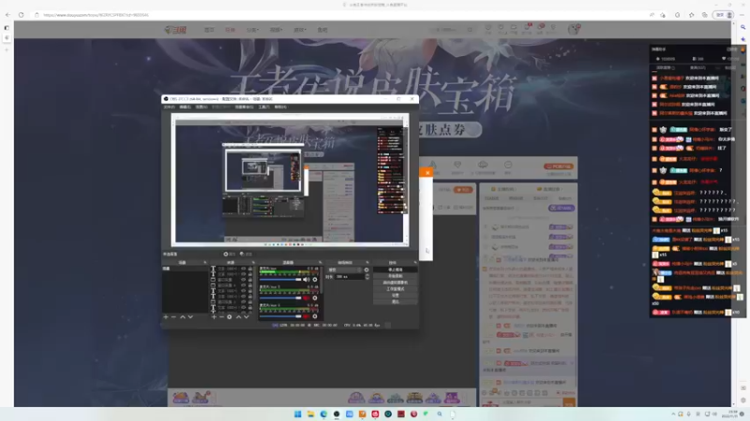Open the 文件 menu in OBS
Viewport: 750px width, 421px height.
[x=170, y=107]
